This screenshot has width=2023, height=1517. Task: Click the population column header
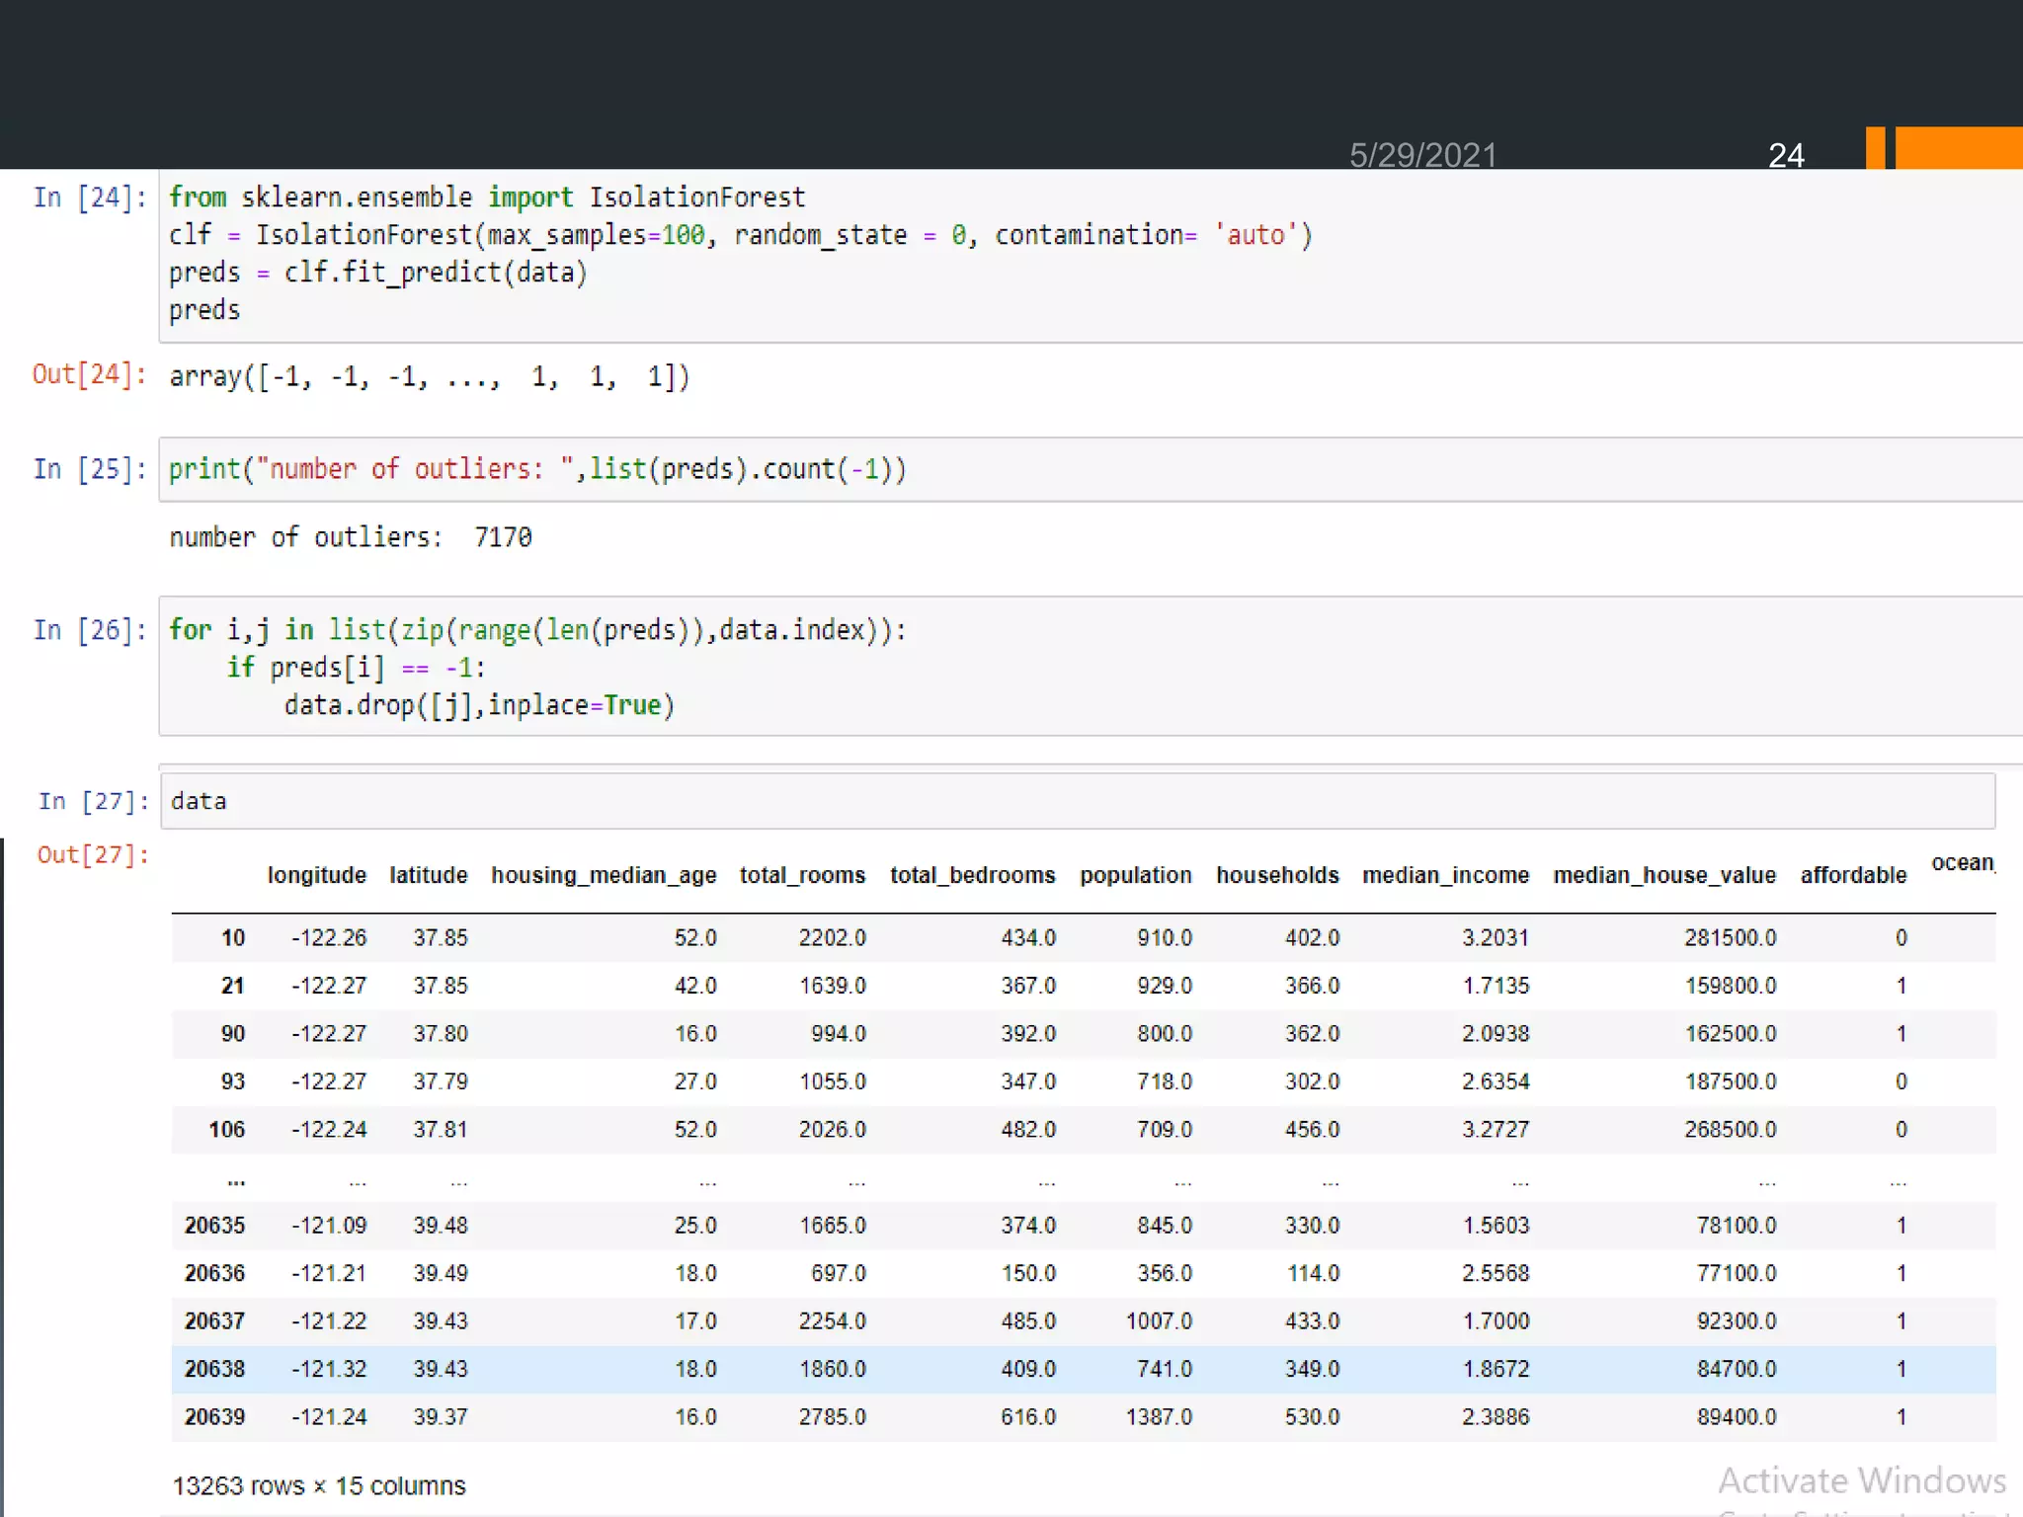[1135, 875]
